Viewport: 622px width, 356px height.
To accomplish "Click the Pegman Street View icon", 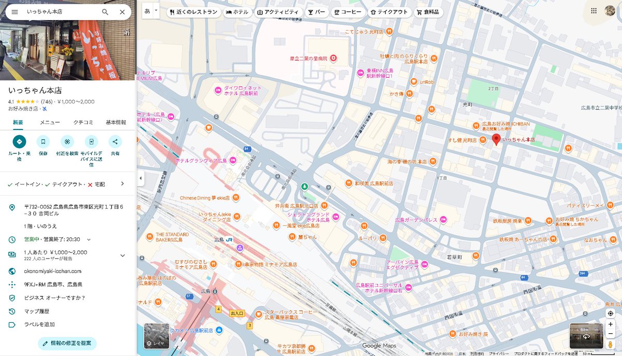I will point(611,344).
